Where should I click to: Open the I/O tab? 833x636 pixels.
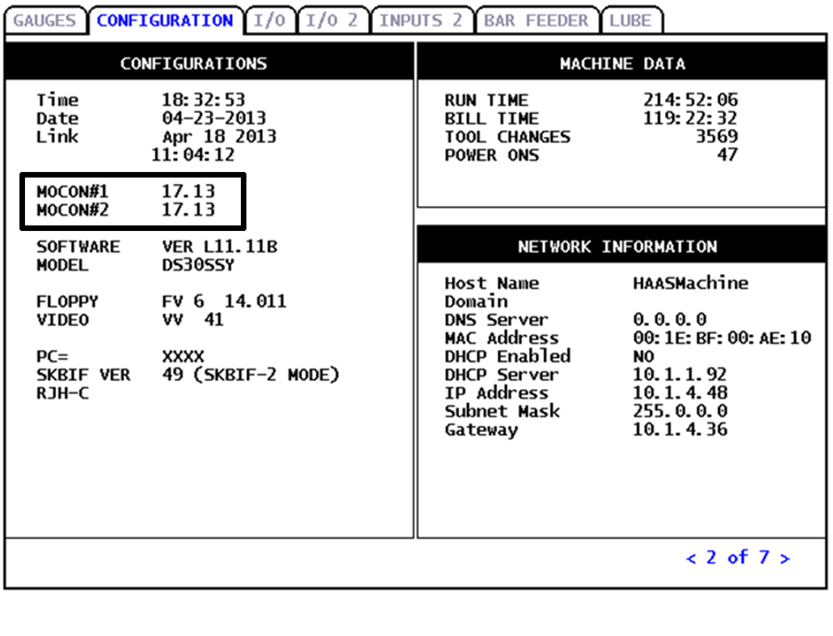pos(269,20)
